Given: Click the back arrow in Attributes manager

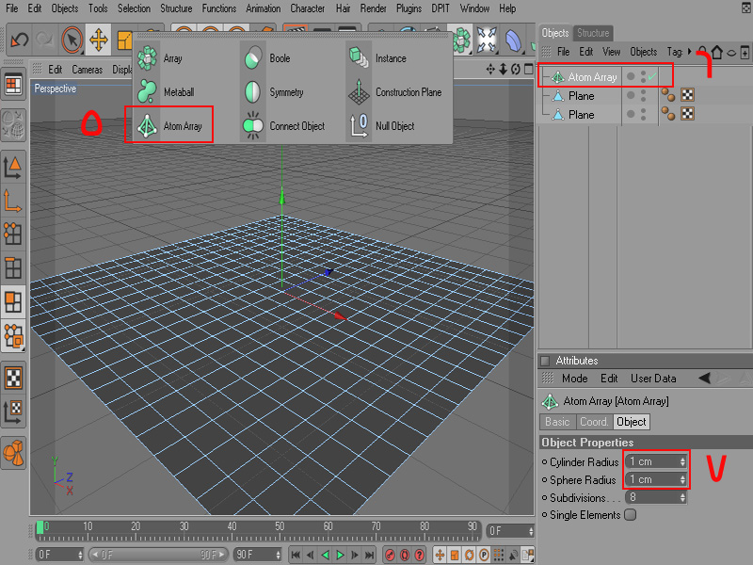Looking at the screenshot, I should click(704, 379).
